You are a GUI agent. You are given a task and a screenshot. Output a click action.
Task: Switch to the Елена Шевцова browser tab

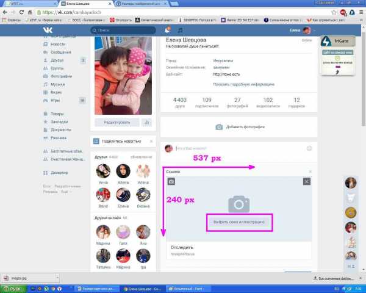click(x=87, y=4)
